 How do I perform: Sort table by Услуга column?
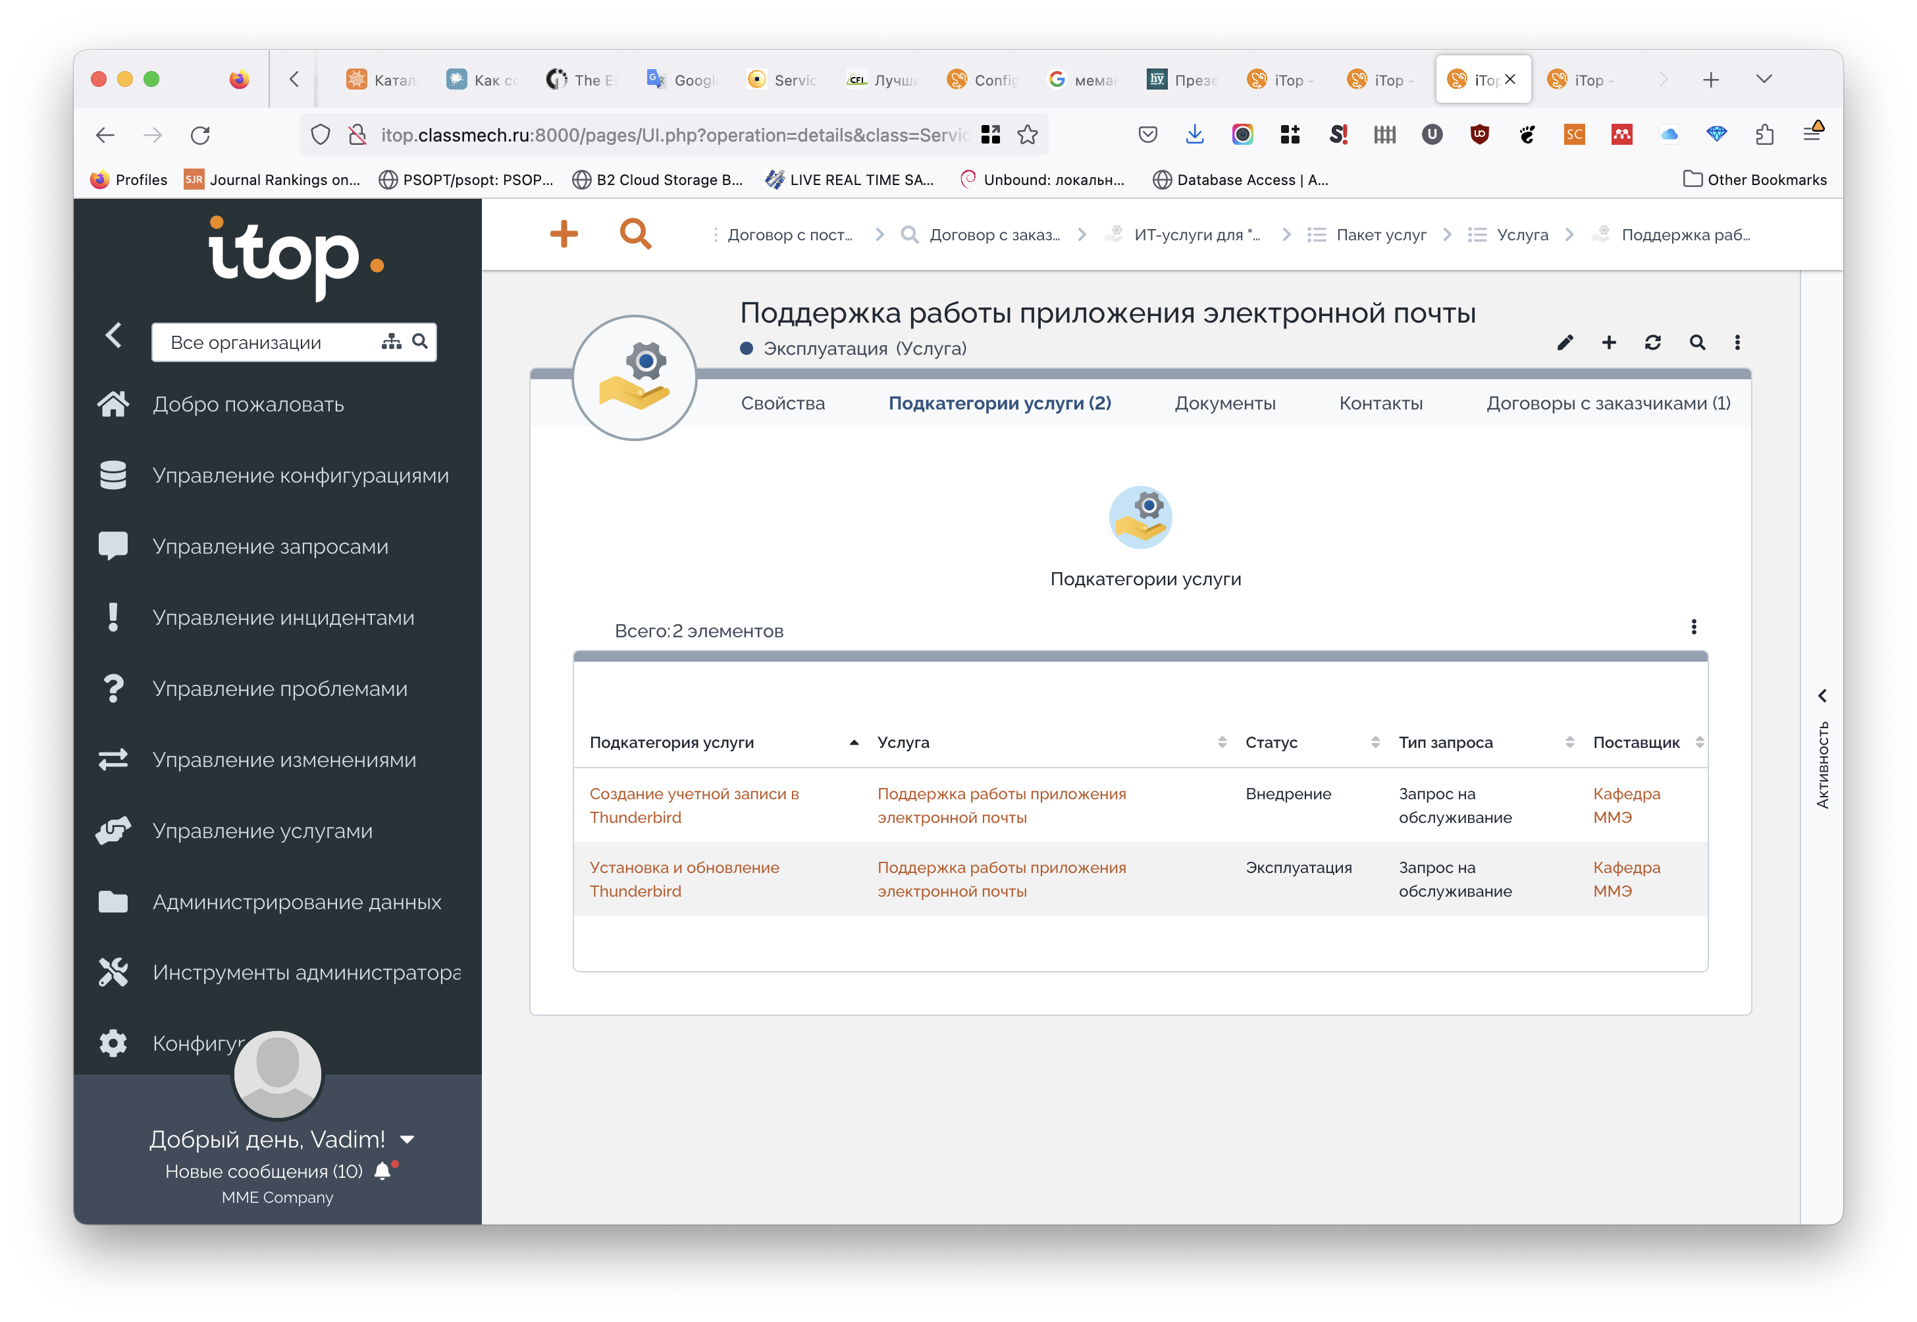point(1052,743)
